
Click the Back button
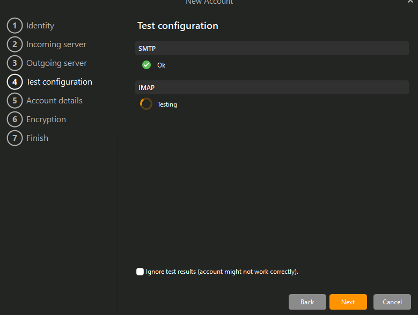click(x=307, y=302)
